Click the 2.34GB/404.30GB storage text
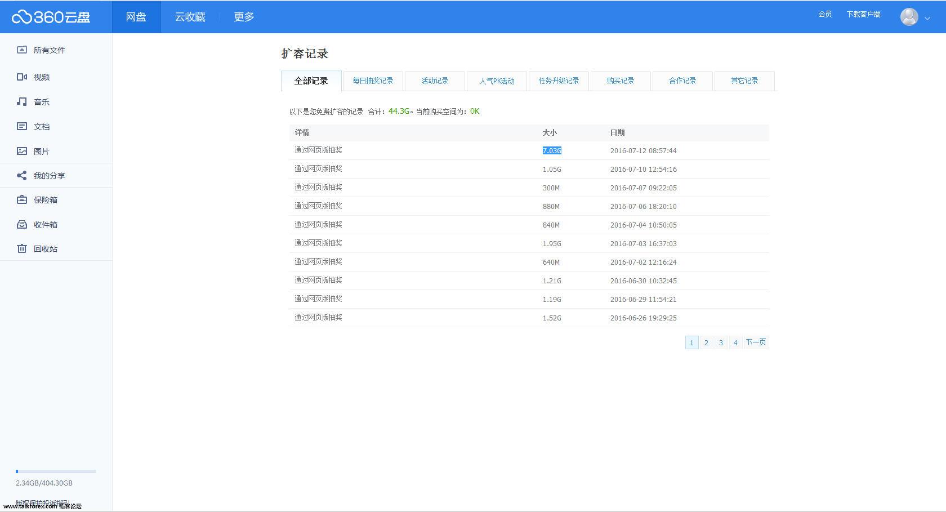Viewport: 946px width, 512px height. click(x=44, y=483)
